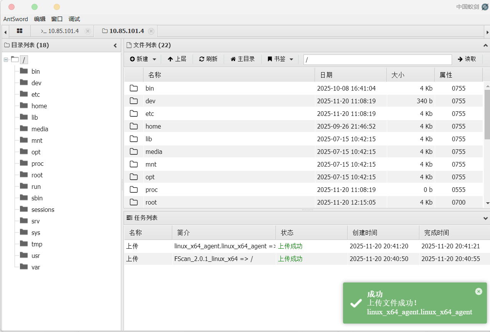The height and width of the screenshot is (332, 490).
Task: Select the bin folder icon in tree
Action: [24, 71]
